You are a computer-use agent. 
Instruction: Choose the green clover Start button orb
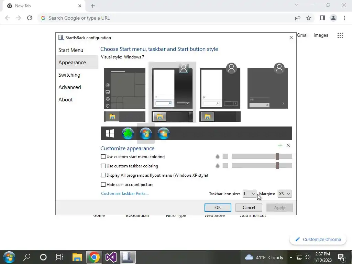(128, 133)
